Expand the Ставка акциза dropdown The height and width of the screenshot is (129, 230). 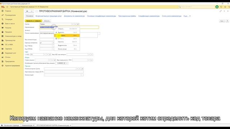pyautogui.click(x=50, y=60)
